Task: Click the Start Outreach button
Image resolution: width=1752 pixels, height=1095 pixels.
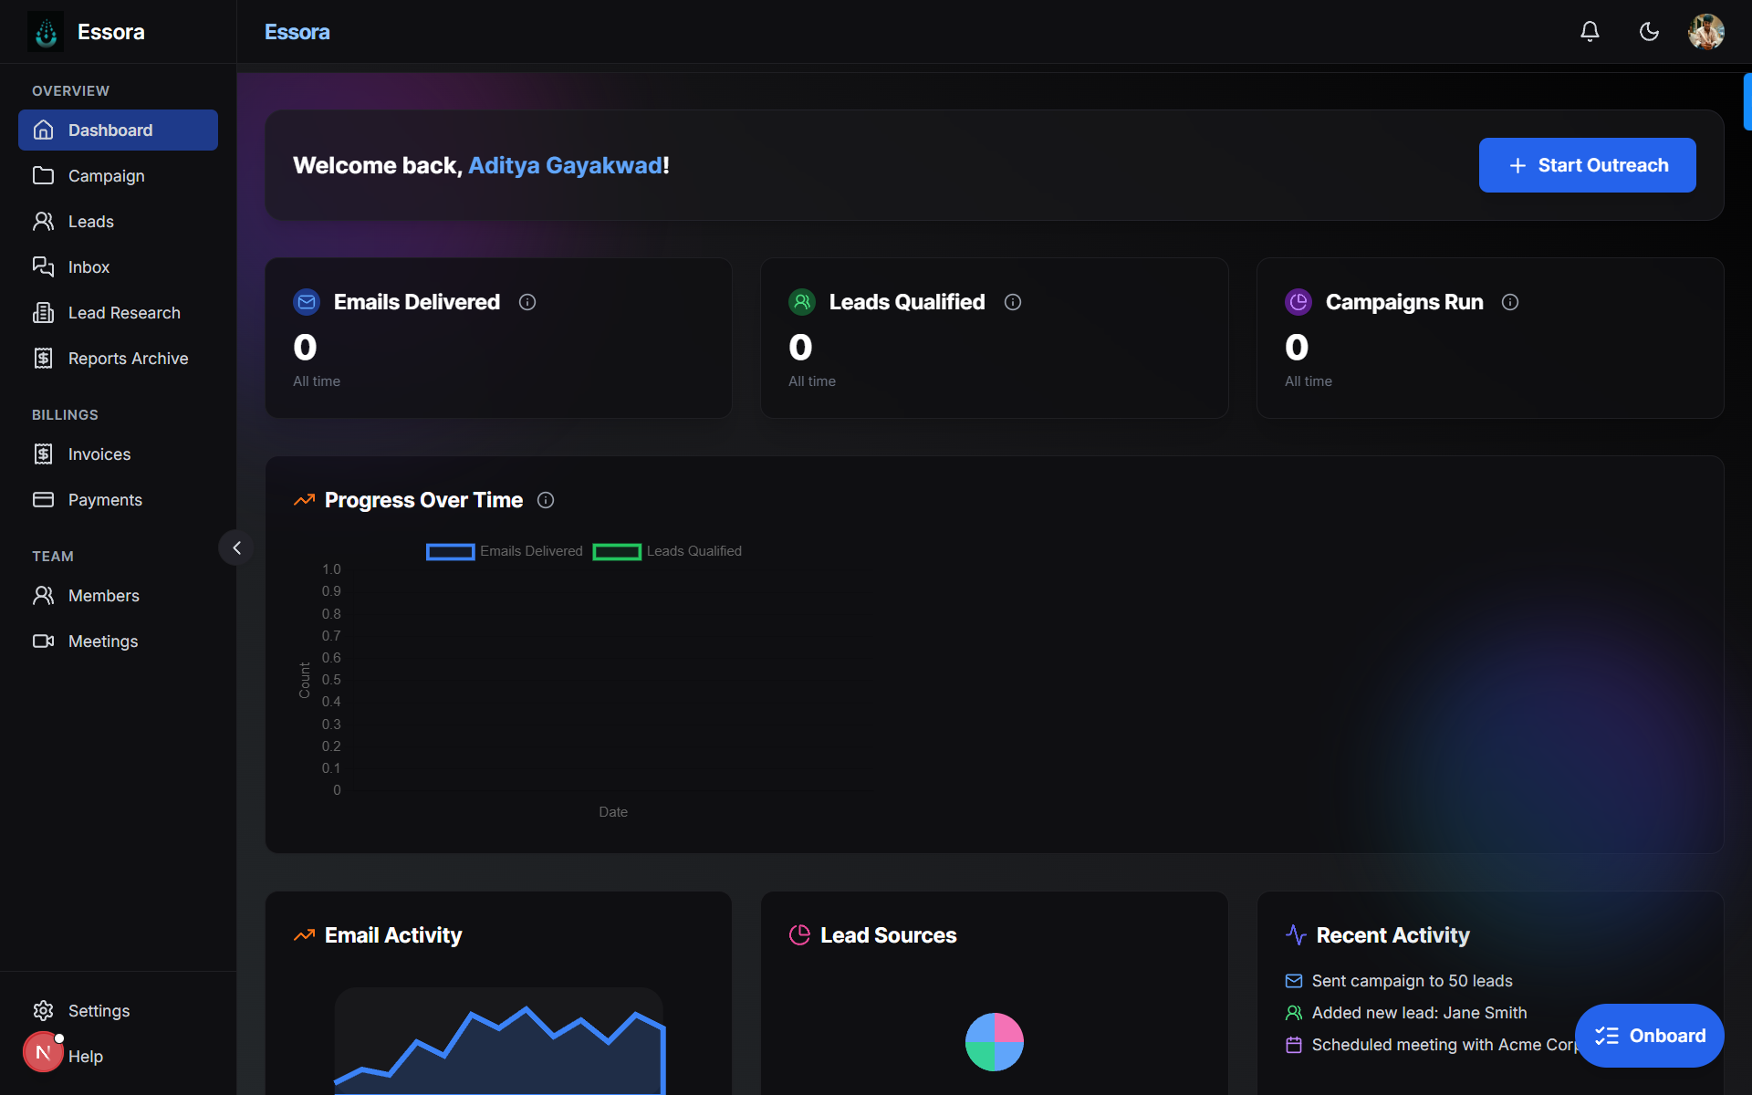Action: (1587, 165)
